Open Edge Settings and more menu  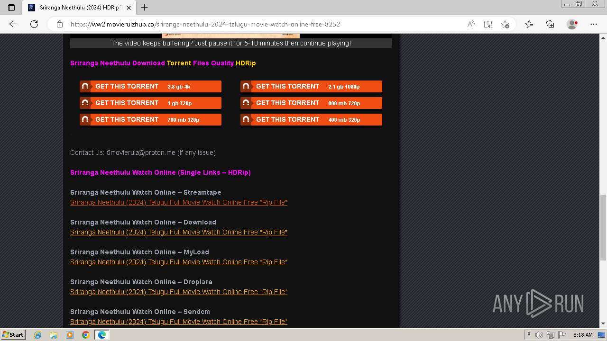pos(594,24)
